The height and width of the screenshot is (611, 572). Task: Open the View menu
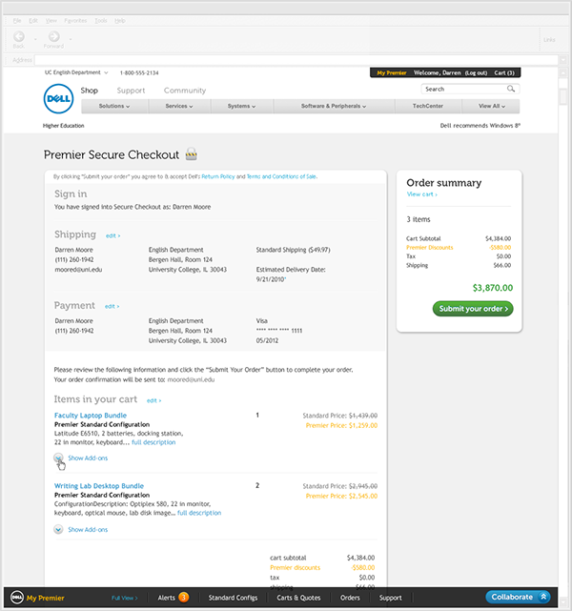[x=51, y=21]
